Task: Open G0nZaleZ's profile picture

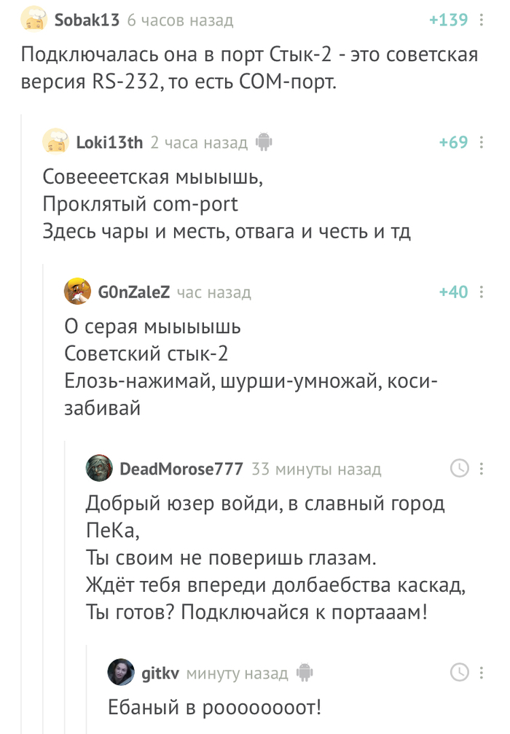Action: pyautogui.click(x=78, y=292)
